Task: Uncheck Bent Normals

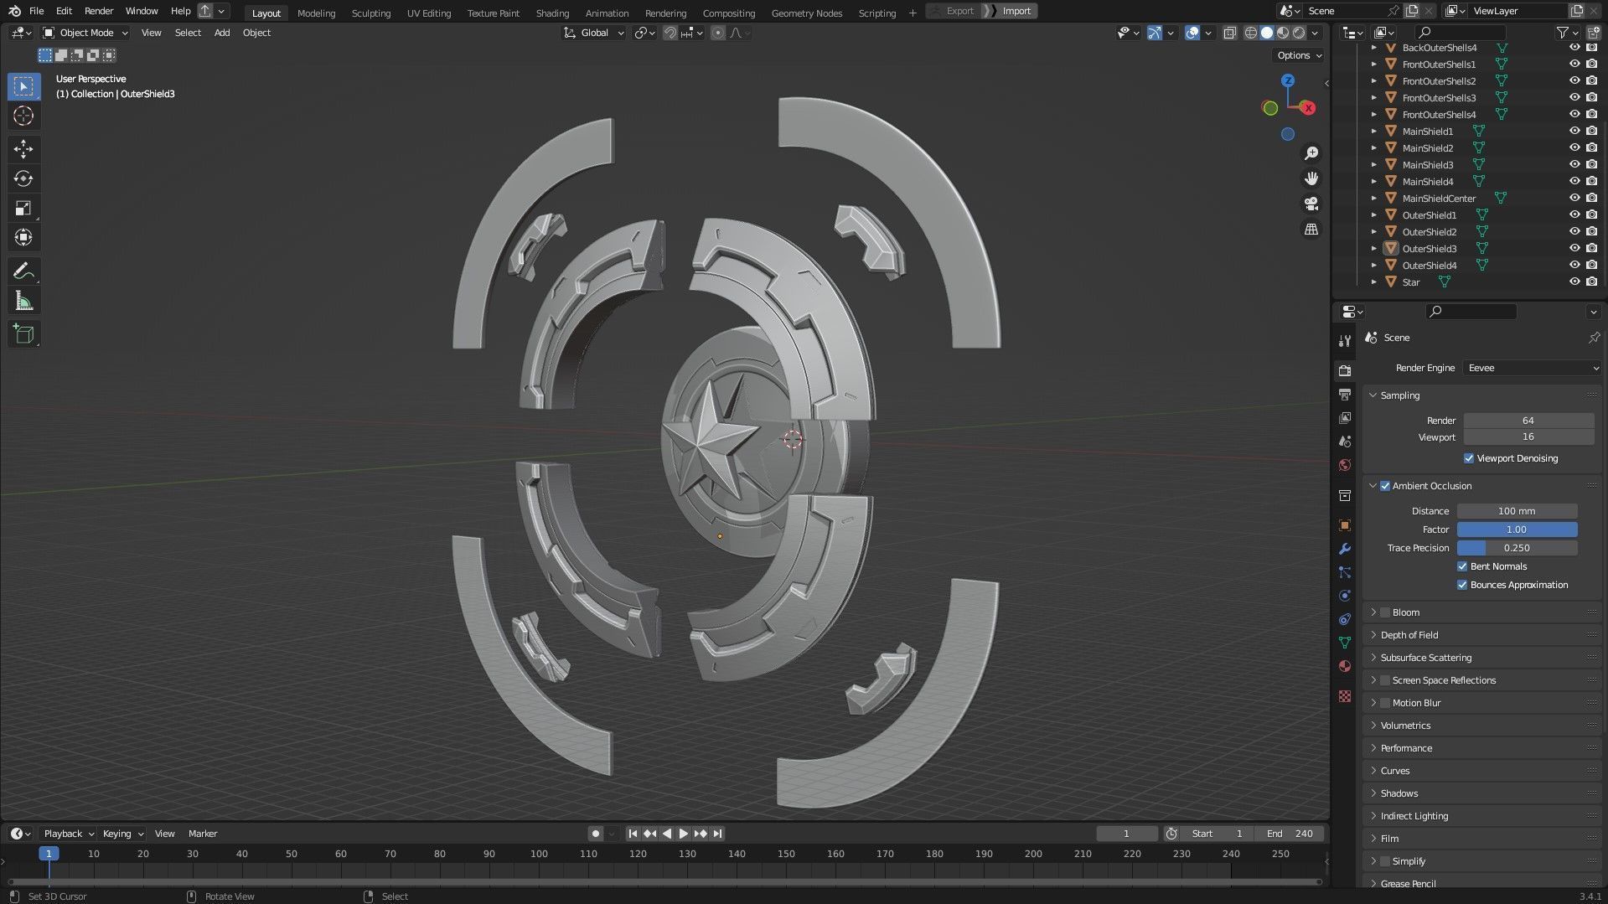Action: click(1462, 566)
